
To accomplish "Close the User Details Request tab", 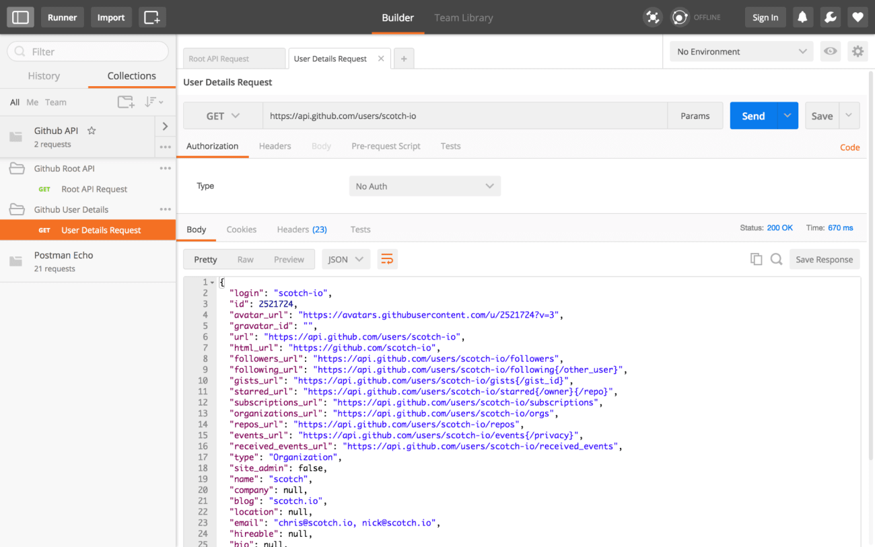I will pos(381,59).
